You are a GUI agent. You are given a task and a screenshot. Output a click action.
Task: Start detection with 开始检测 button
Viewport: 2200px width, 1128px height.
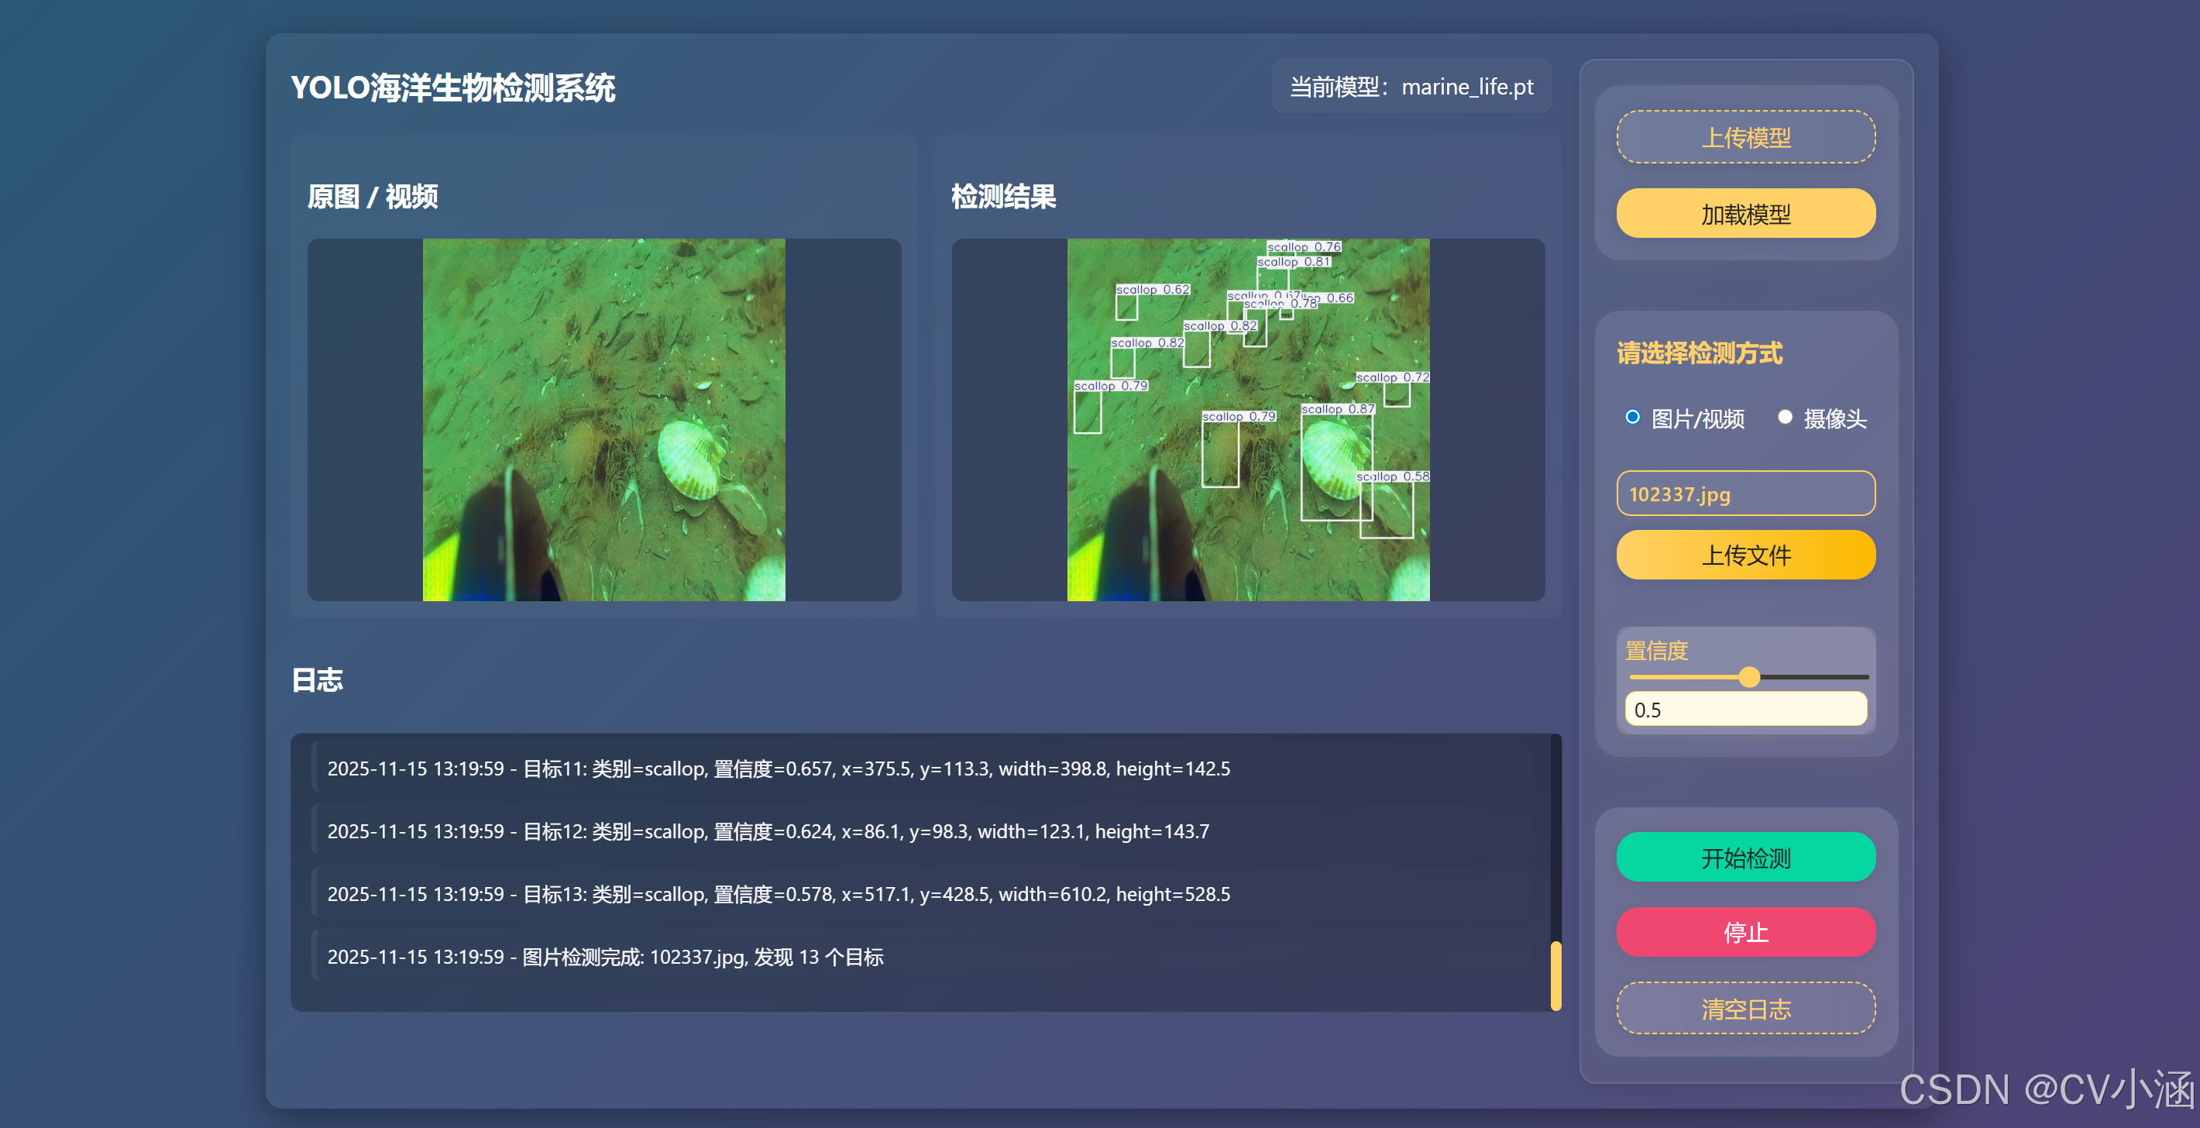coord(1745,858)
